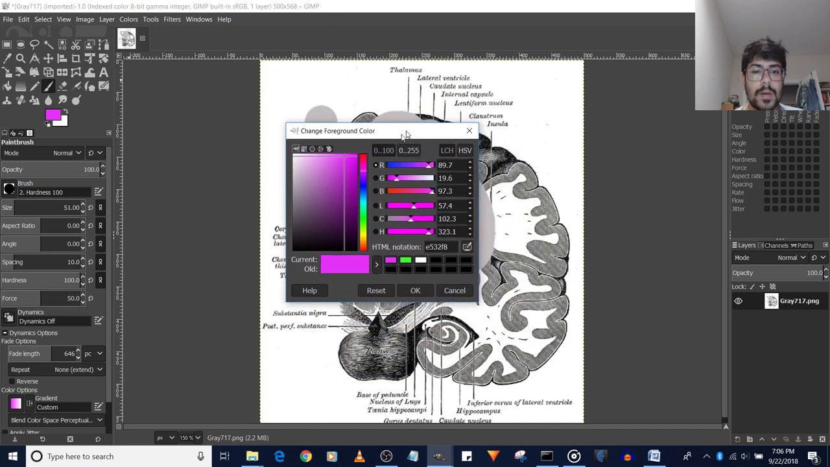The image size is (830, 467).
Task: Toggle the LCH color model button
Action: click(447, 150)
